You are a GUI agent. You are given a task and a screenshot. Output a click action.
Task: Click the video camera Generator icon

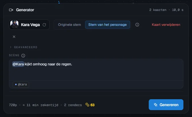point(11,10)
